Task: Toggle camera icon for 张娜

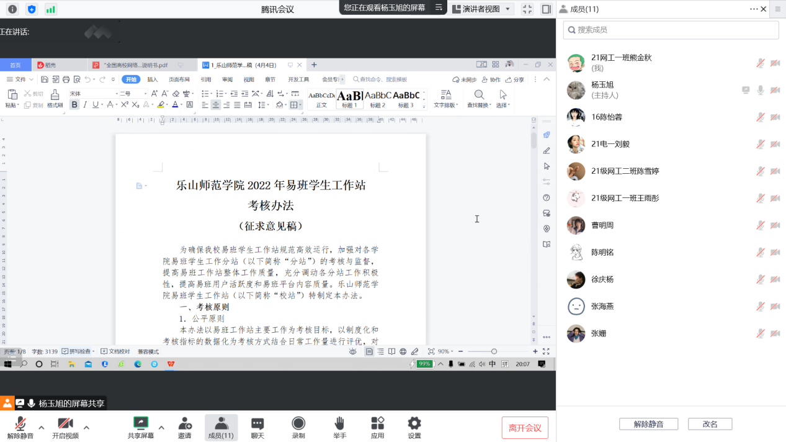Action: pos(775,333)
